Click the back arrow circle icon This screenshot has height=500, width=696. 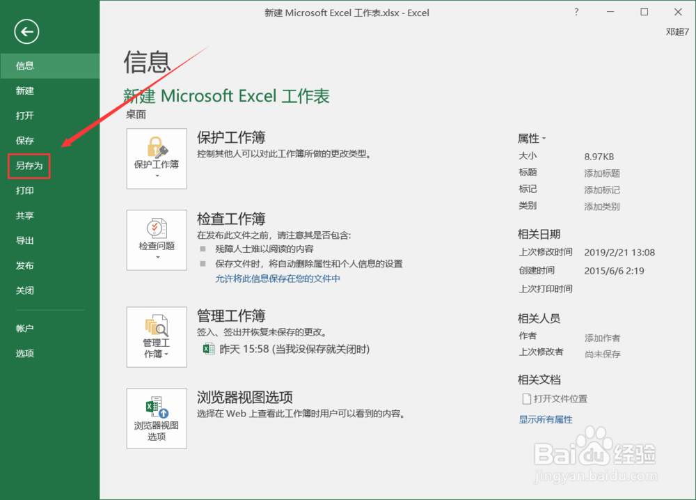[26, 31]
